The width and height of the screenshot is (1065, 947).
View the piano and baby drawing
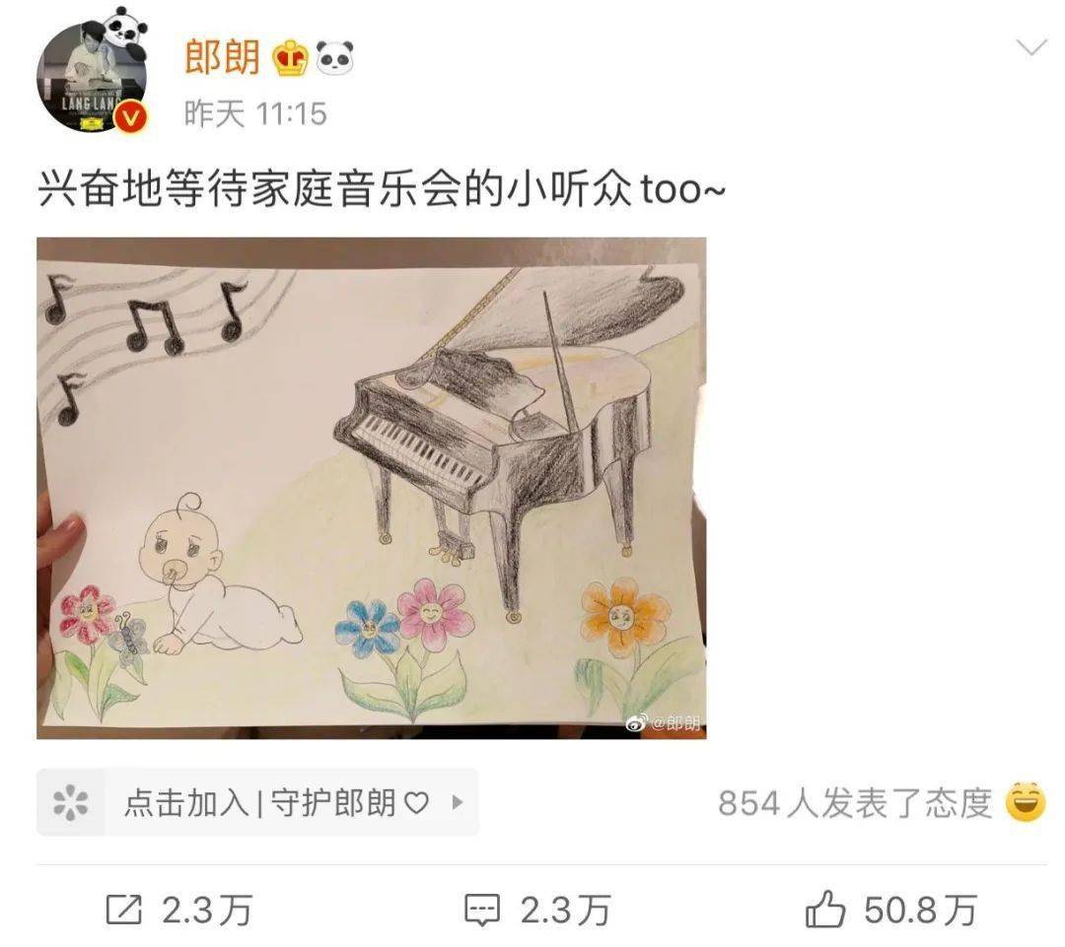pos(372,488)
